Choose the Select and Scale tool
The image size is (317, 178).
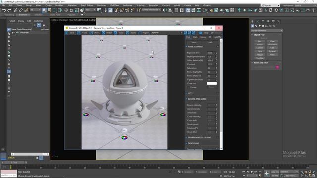point(76,10)
